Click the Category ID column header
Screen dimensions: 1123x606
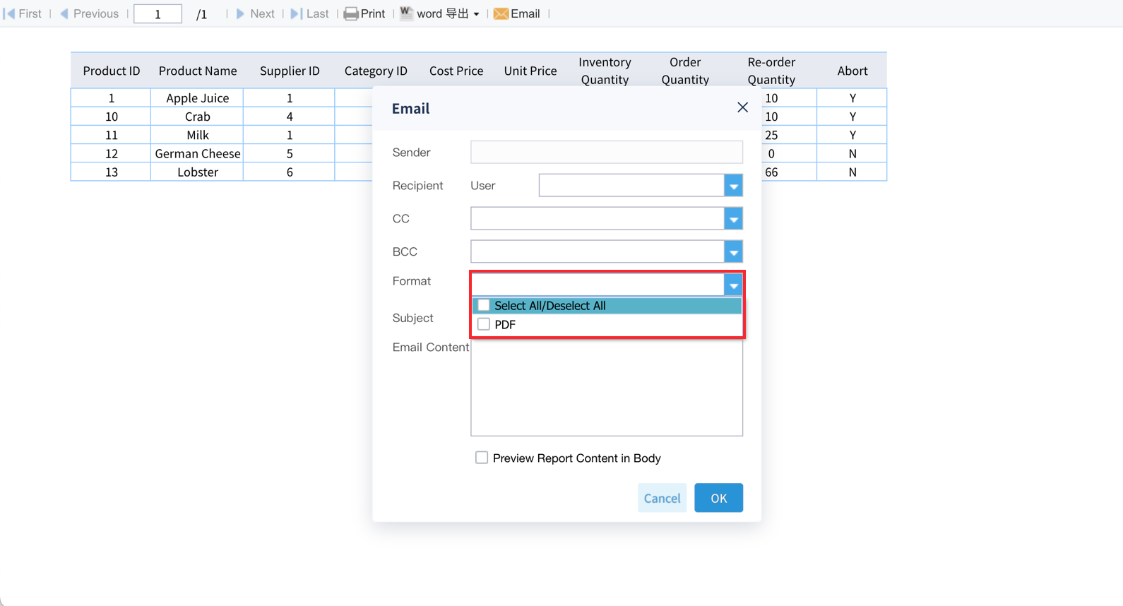(x=376, y=71)
